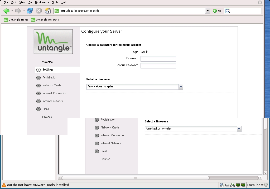Select Internet Connection in the background window copy
This screenshot has height=189, width=270.
(110, 136)
